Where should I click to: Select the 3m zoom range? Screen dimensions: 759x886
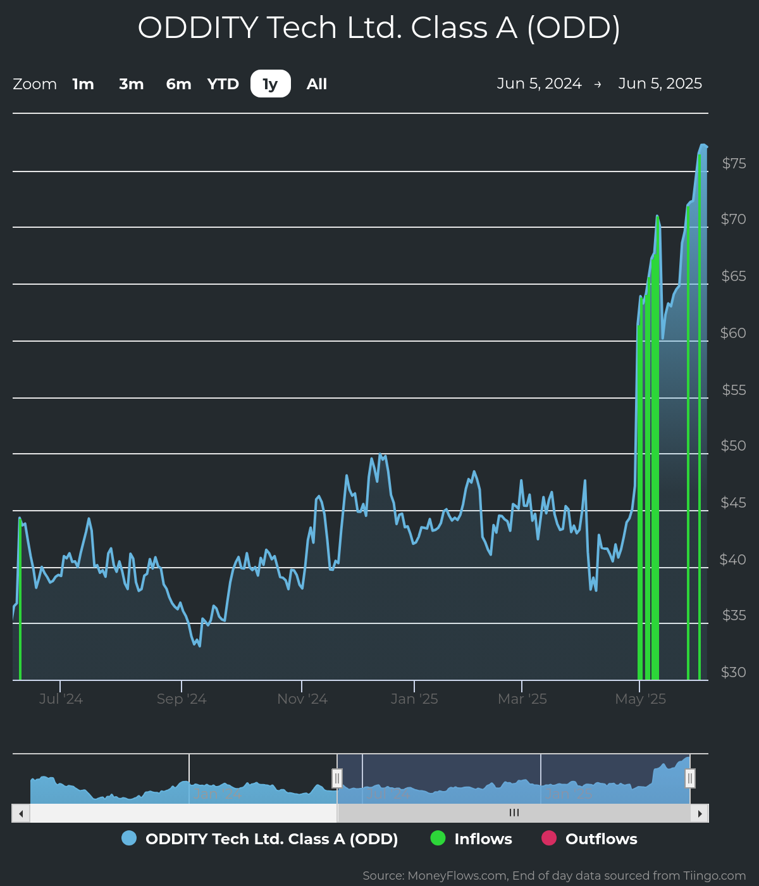[x=132, y=84]
